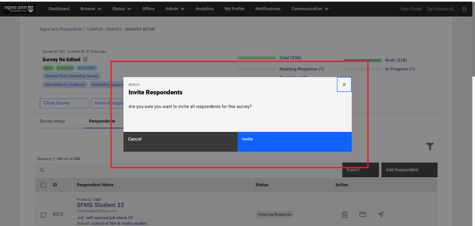This screenshot has width=475, height=226.
Task: Click the Total (330) progress bar
Action: (257, 58)
